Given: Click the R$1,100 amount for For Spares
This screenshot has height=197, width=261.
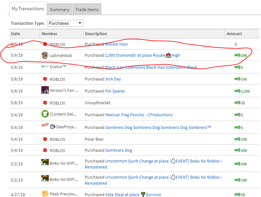Looking at the screenshot, I should pyautogui.click(x=242, y=91).
